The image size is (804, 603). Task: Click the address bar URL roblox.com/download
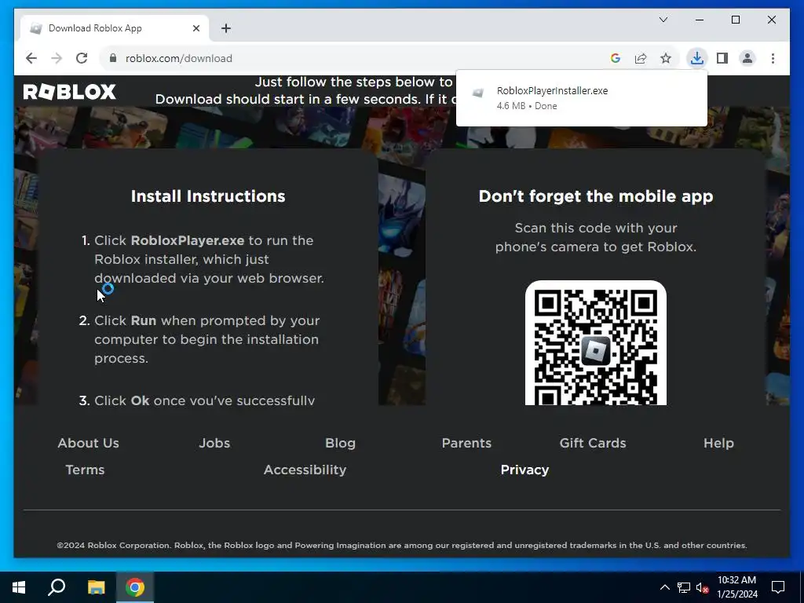178,58
